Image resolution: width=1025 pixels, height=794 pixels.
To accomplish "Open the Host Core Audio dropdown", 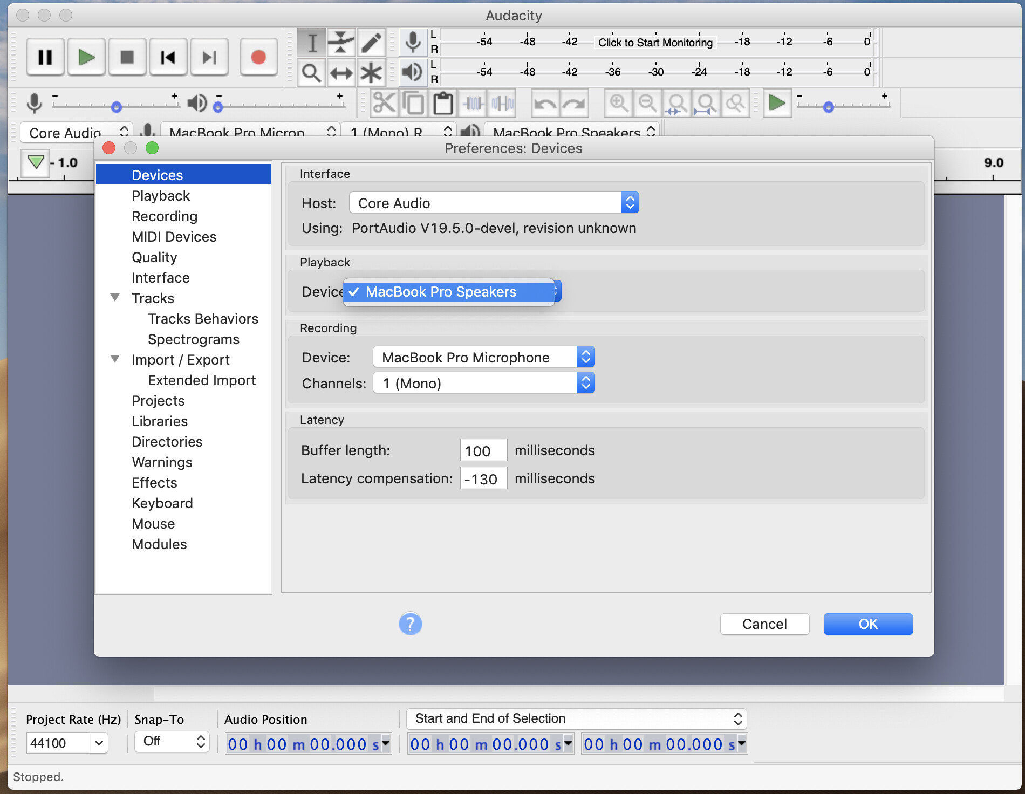I will (494, 203).
